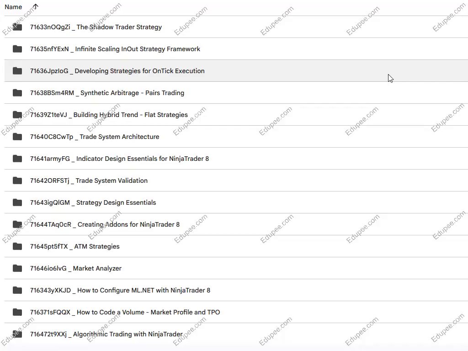The width and height of the screenshot is (468, 351).
Task: Select '71635nfYExN _ Infinite Scaling InOut Strategy Framework' name
Action: pos(115,49)
